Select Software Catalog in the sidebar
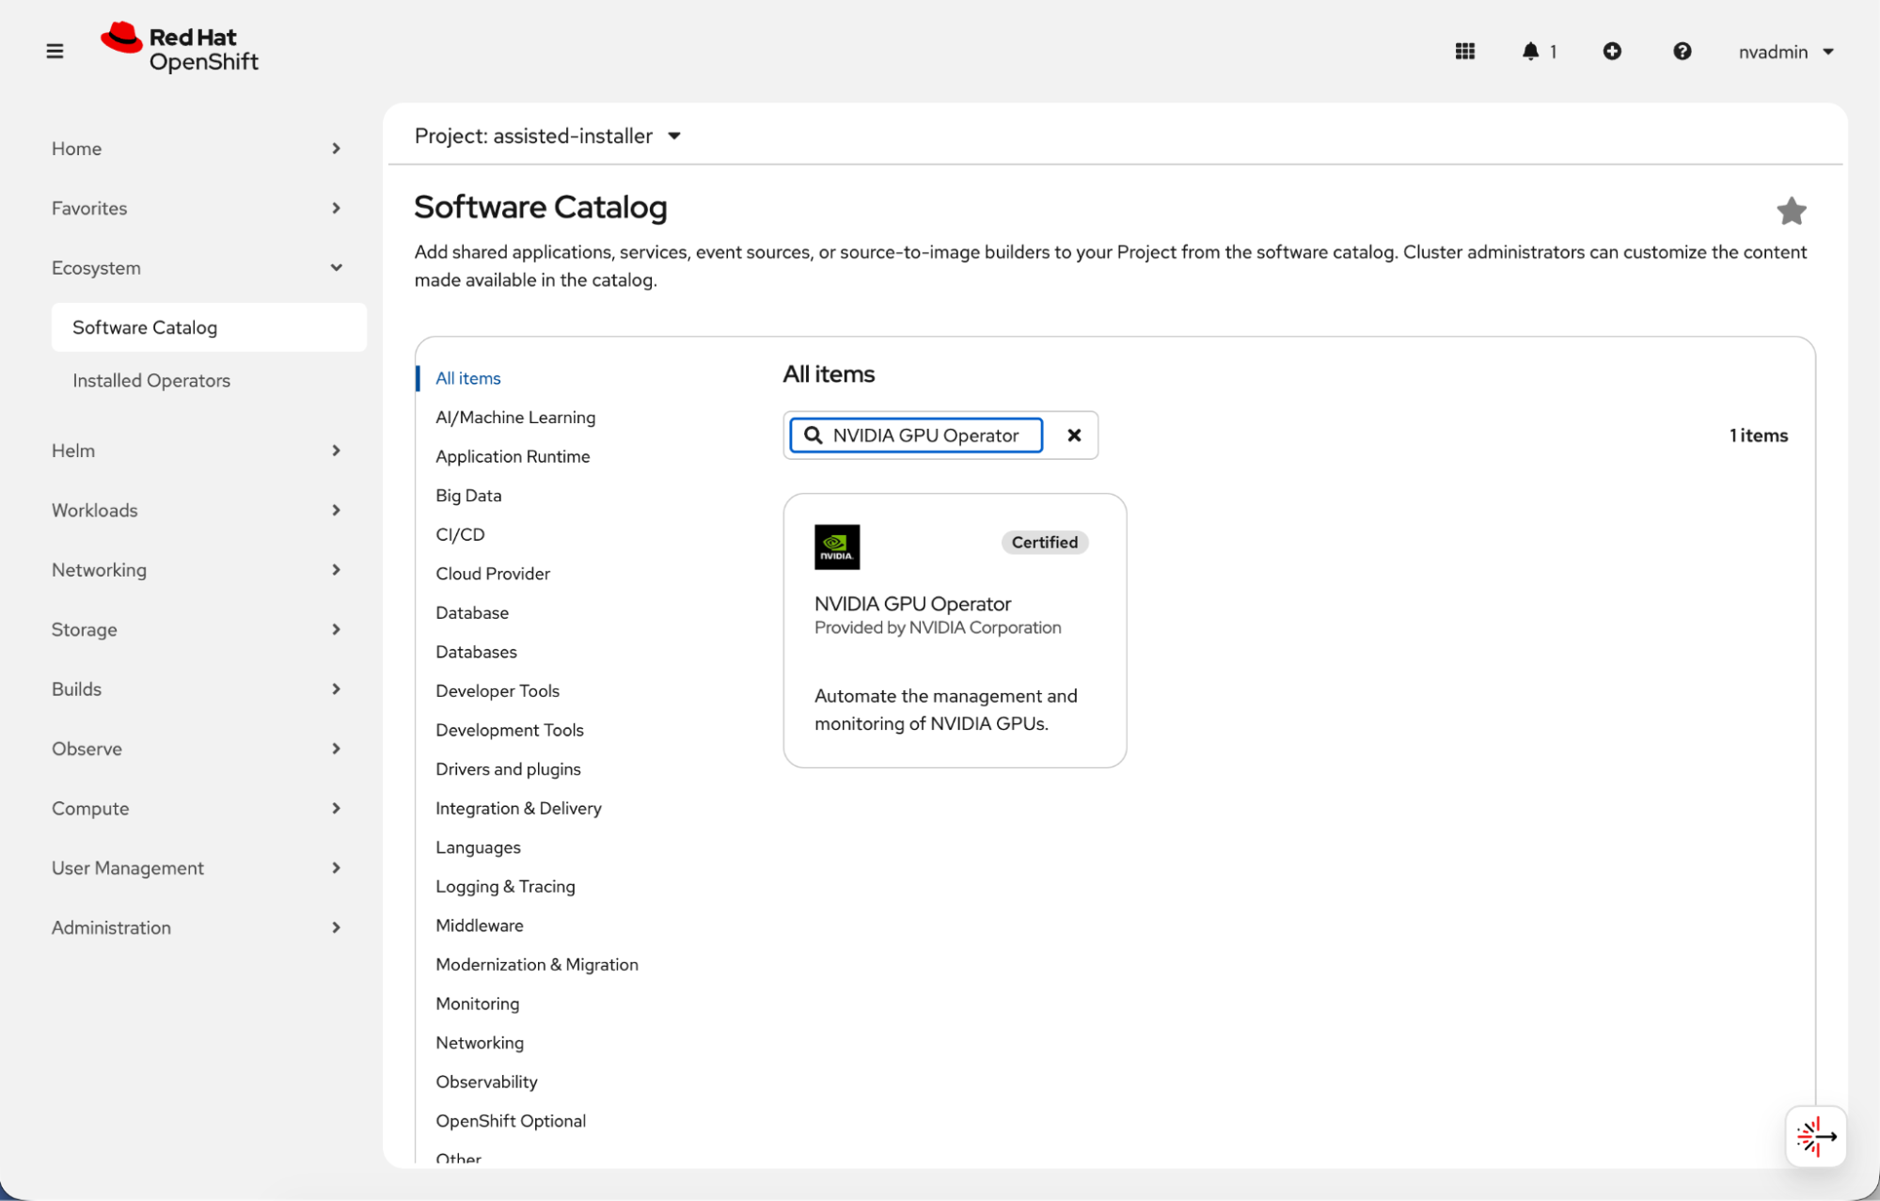Image resolution: width=1880 pixels, height=1201 pixels. [145, 327]
